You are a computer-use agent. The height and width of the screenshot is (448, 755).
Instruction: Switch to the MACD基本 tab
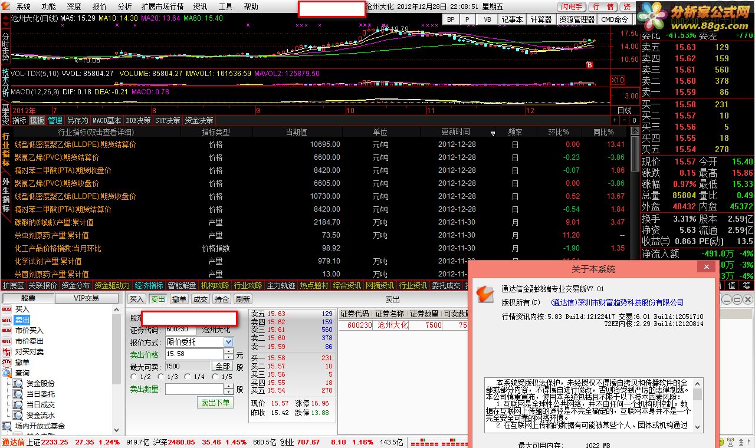click(x=107, y=120)
